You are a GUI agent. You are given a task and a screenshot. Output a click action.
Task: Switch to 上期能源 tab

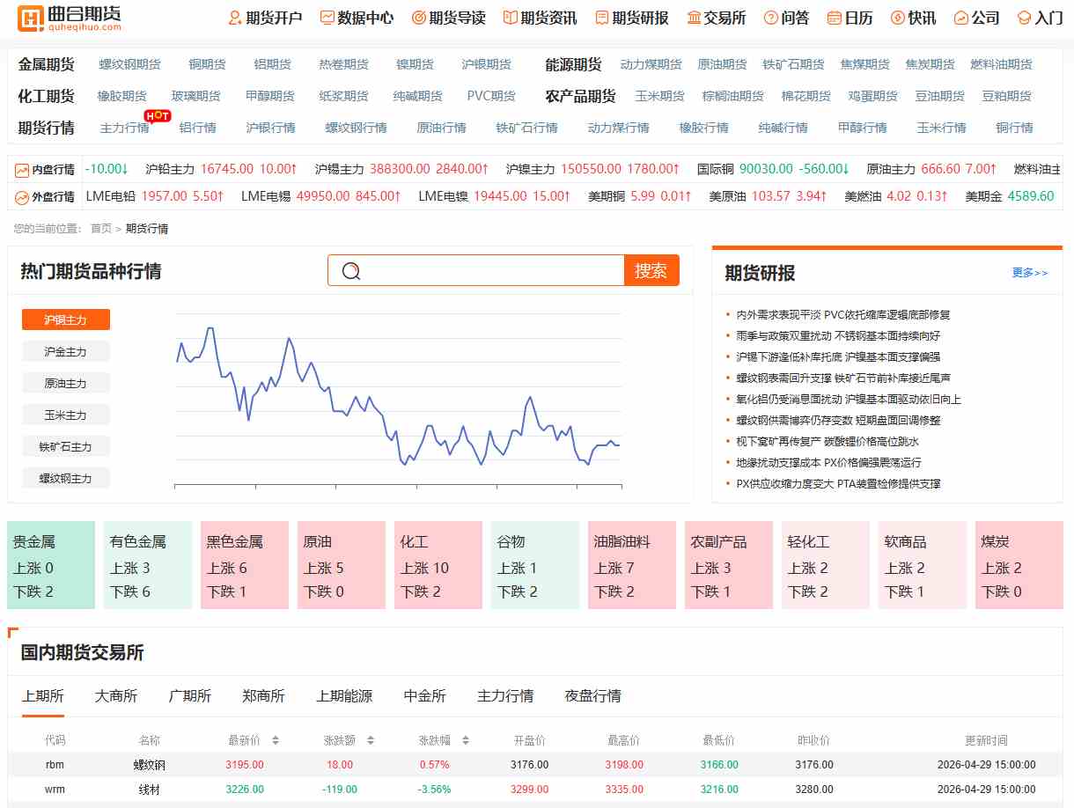point(344,696)
